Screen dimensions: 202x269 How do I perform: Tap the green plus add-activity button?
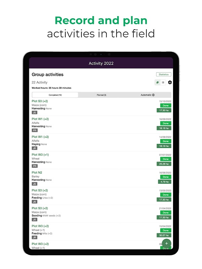point(166,243)
